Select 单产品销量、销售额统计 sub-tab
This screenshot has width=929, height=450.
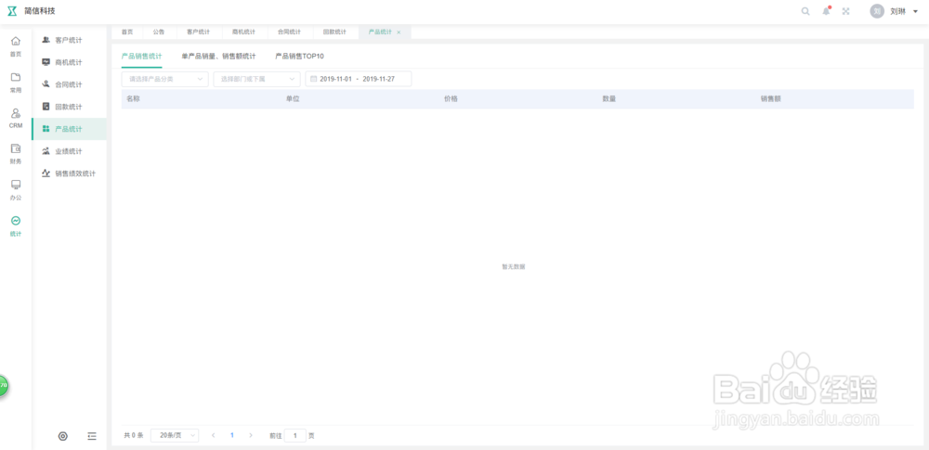click(218, 57)
